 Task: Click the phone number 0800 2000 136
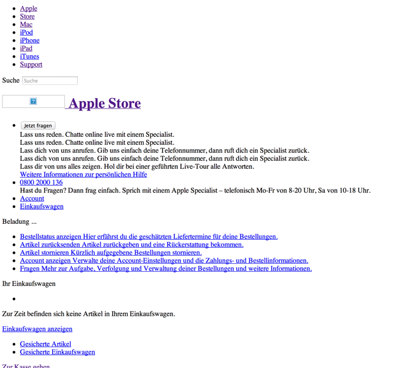(41, 183)
